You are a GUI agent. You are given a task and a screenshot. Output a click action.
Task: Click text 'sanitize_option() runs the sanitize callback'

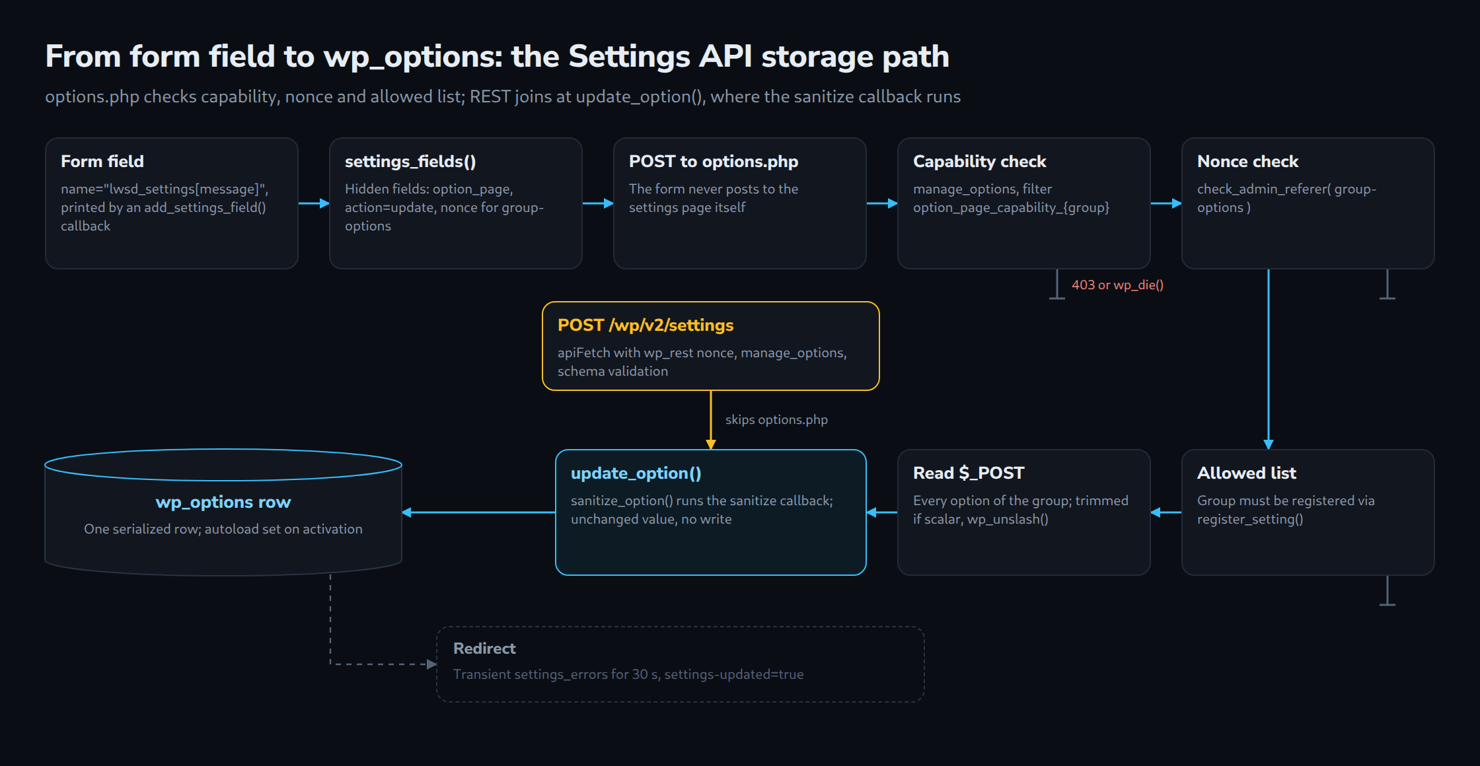click(702, 501)
